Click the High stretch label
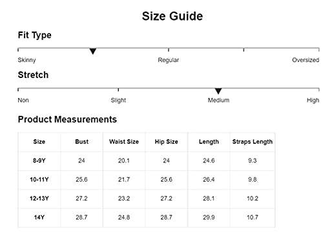The width and height of the screenshot is (323, 232). 313,101
